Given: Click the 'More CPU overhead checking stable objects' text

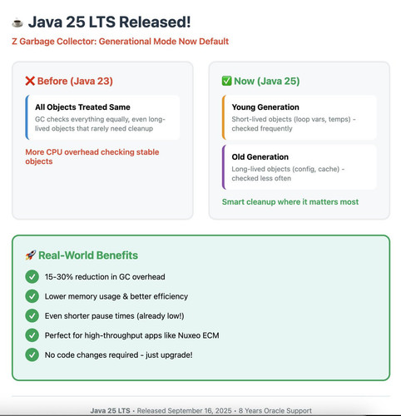Looking at the screenshot, I should (x=92, y=156).
